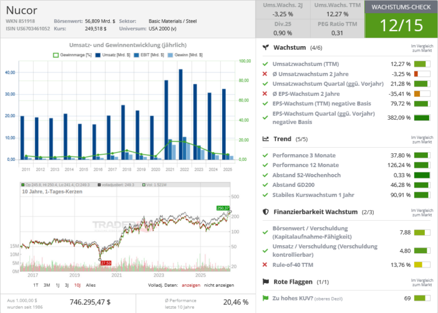Click the WKN 851918 text
This screenshot has width=438, height=313.
(x=20, y=21)
